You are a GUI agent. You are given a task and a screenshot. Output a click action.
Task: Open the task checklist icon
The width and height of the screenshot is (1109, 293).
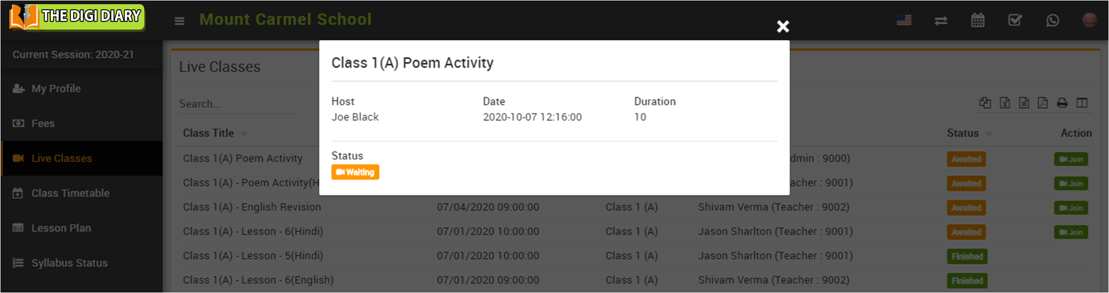point(1015,21)
